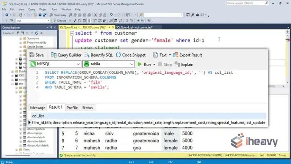Click greaternoida cell in nisha row
291x164 pixels.
point(146,134)
